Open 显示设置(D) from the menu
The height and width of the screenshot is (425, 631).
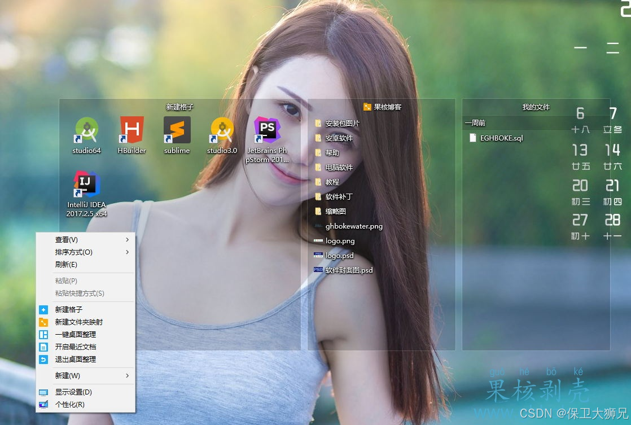(x=85, y=392)
